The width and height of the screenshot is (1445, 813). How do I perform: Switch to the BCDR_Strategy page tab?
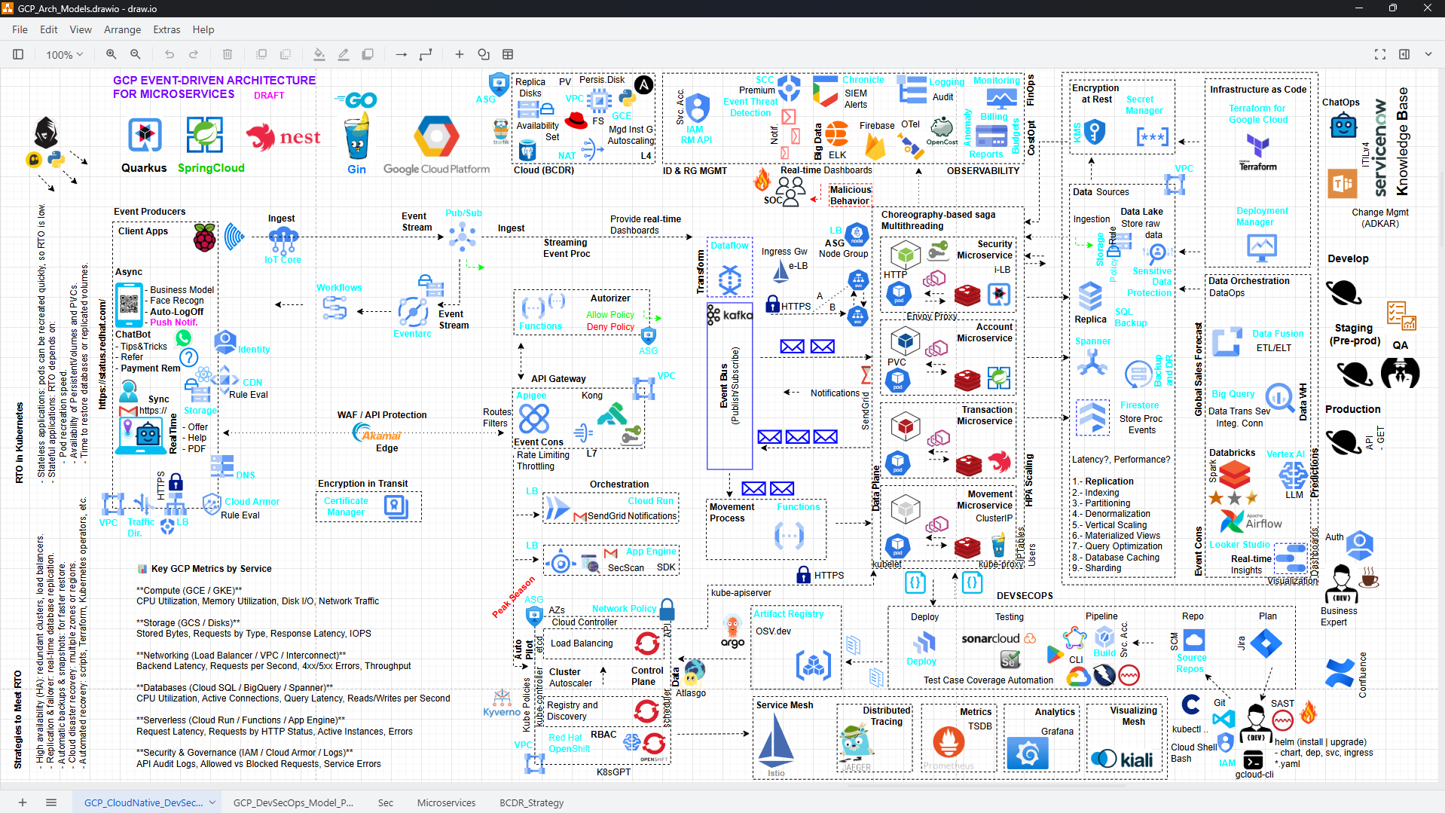[531, 802]
